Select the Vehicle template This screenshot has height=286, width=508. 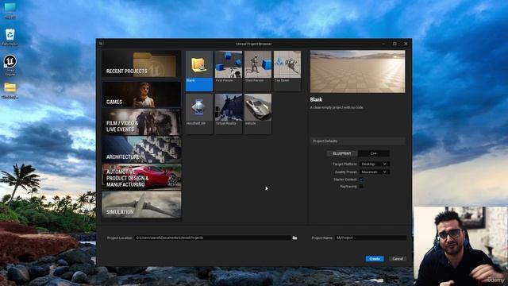258,114
